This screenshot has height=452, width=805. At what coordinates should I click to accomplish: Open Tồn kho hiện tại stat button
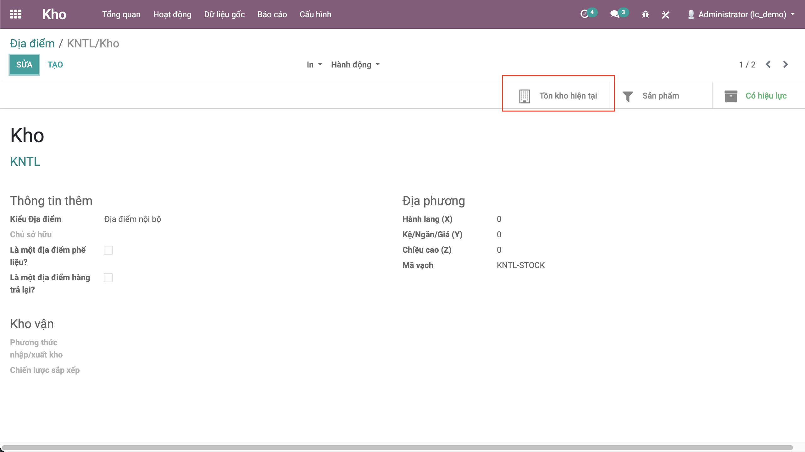coord(558,96)
